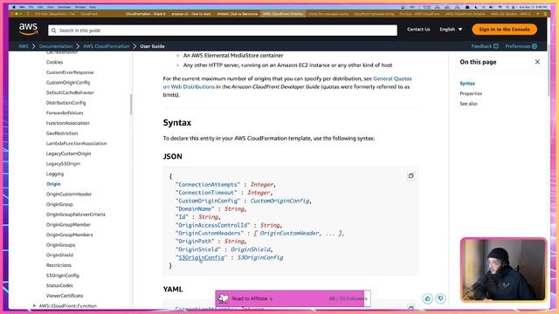Select the active Origin sidebar item
559x314 pixels.
53,184
